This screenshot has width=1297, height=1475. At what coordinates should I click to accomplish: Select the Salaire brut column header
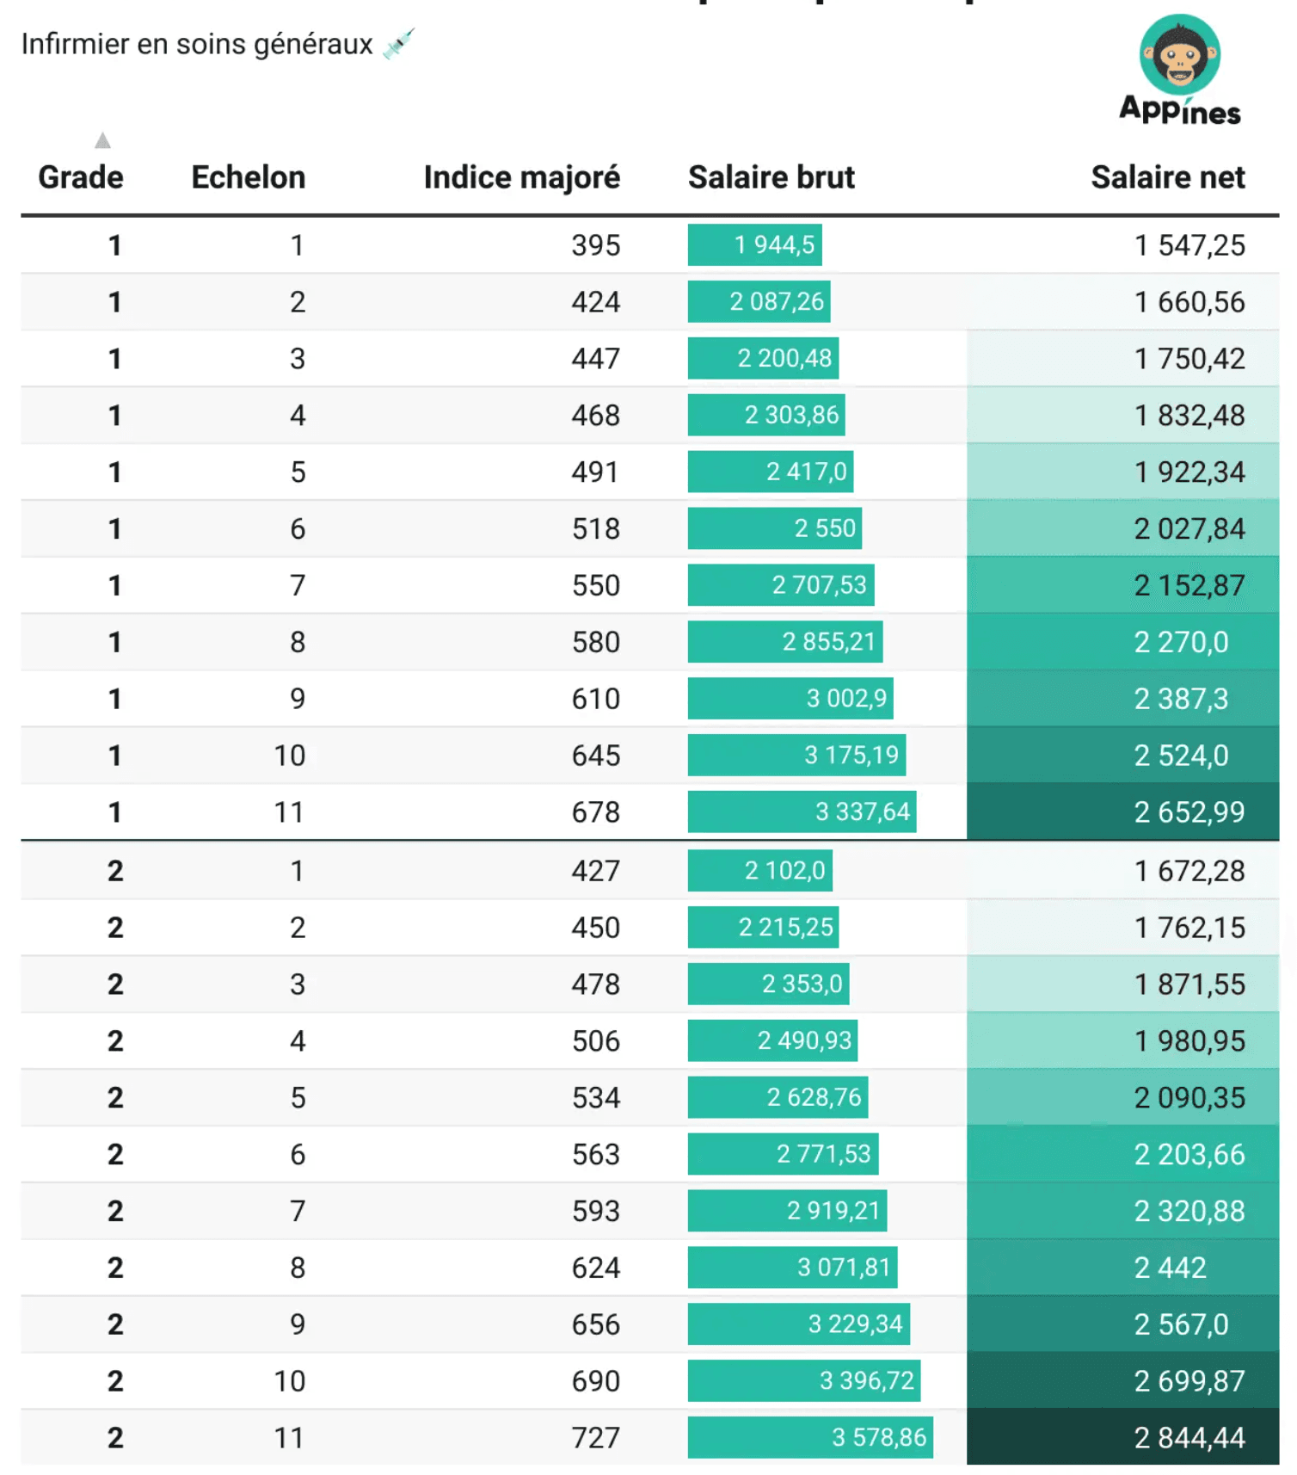click(771, 177)
